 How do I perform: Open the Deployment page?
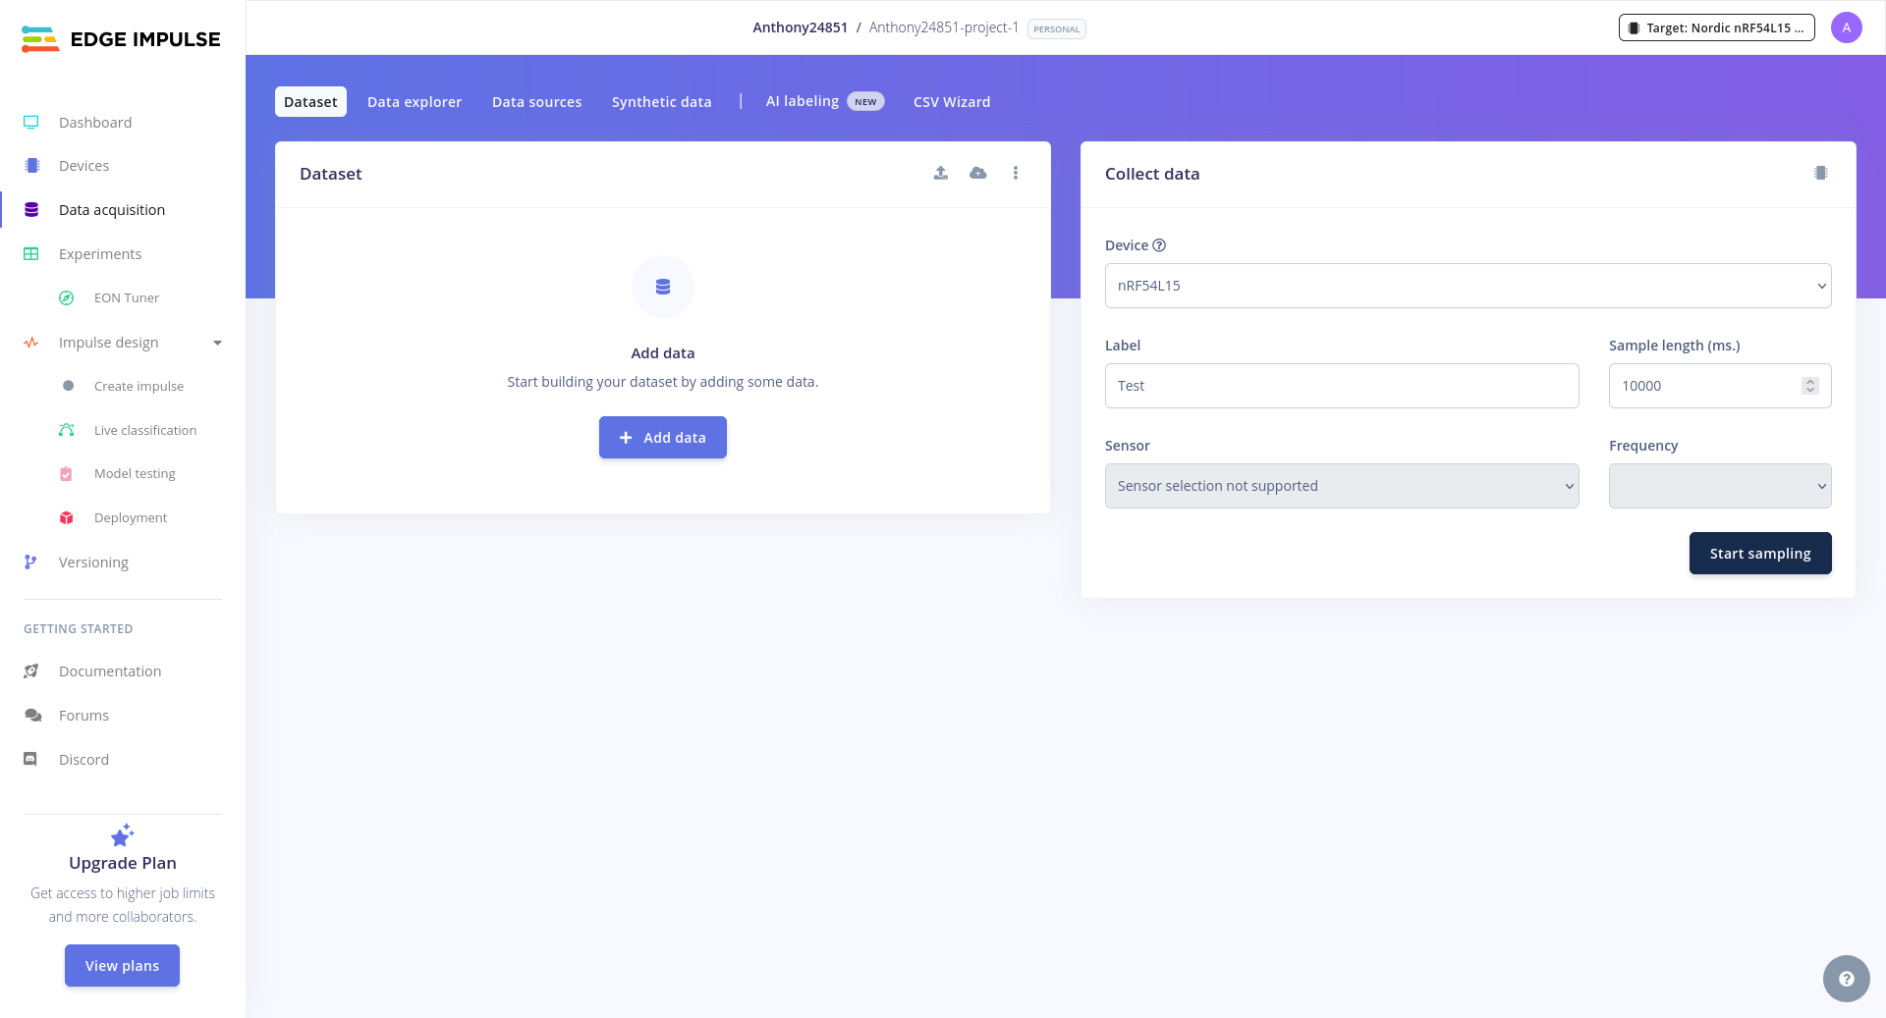(131, 517)
